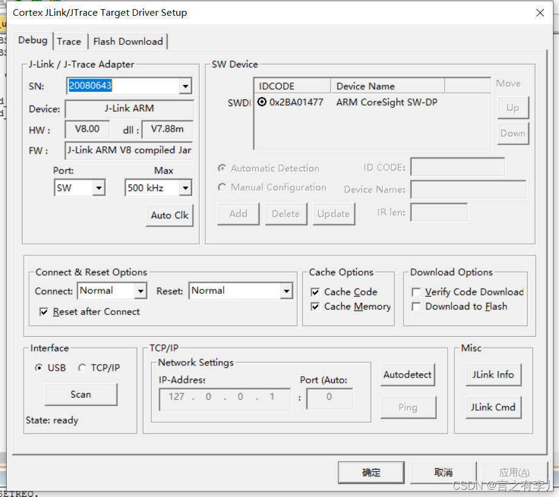The height and width of the screenshot is (497, 559).
Task: Click the IR len input field
Action: pos(439,212)
